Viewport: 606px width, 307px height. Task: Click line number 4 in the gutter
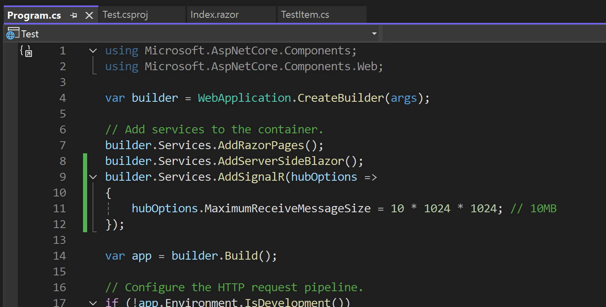[63, 98]
